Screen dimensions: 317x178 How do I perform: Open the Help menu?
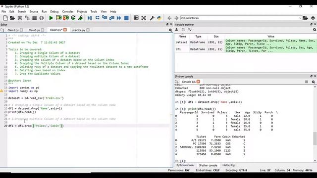click(x=113, y=11)
